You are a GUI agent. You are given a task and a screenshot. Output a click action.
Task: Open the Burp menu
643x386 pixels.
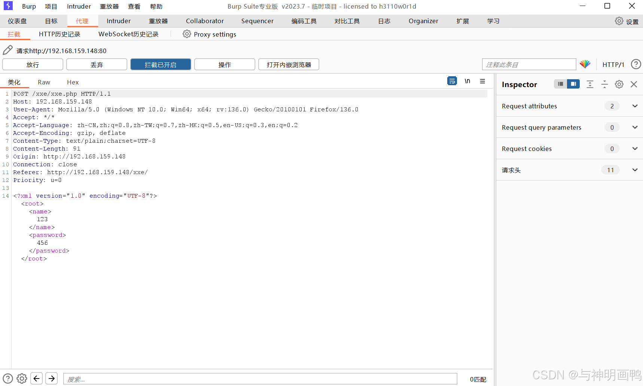point(29,6)
